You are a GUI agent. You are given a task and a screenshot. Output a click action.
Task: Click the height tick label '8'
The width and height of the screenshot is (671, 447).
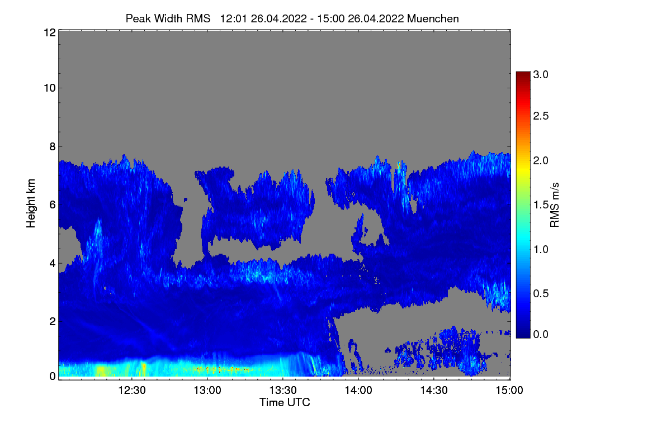tap(51, 146)
